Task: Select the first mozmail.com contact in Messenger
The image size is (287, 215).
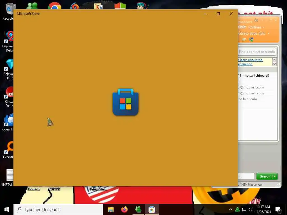Action: (x=251, y=87)
